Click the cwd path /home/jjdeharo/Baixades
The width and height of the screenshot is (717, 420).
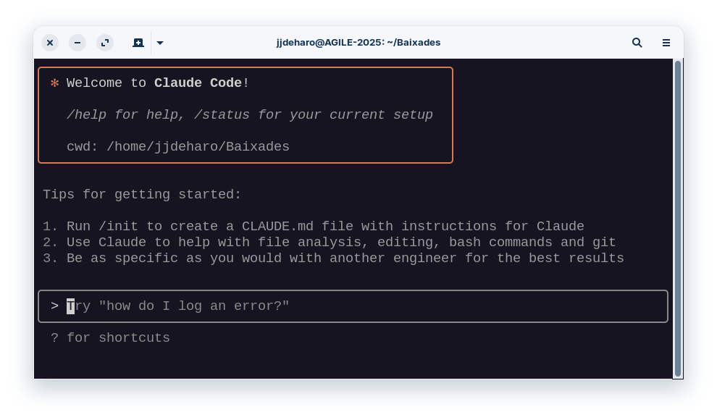coord(198,147)
